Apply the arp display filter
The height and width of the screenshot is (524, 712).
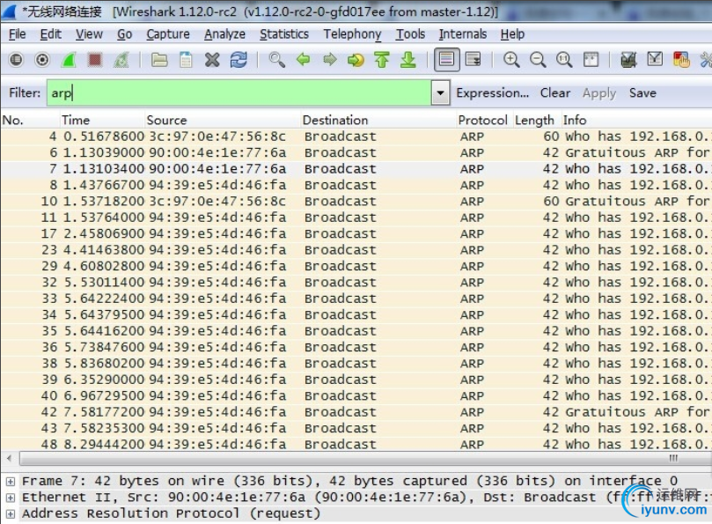(x=599, y=93)
